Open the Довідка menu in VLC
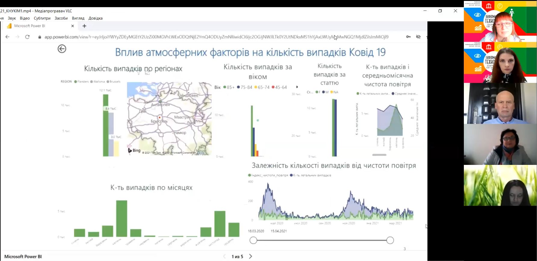 (95, 18)
